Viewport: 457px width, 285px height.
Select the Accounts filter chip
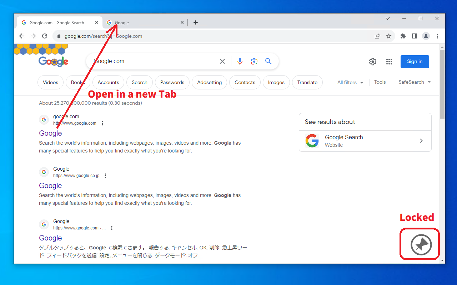click(x=108, y=82)
